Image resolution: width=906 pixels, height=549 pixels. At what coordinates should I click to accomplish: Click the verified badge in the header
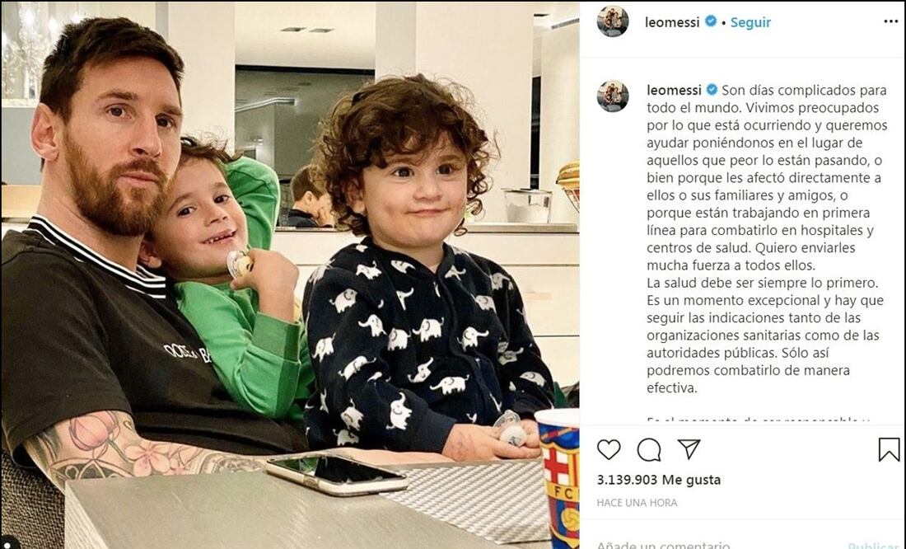712,21
